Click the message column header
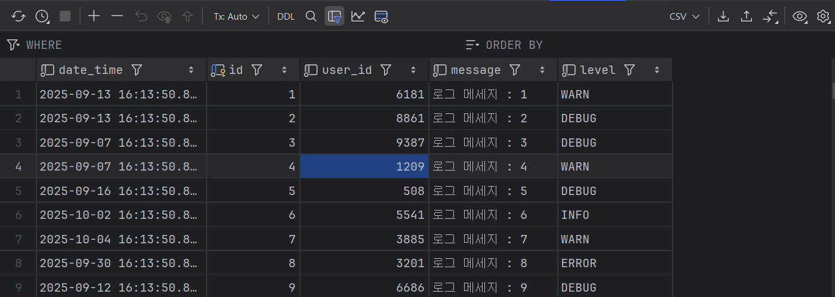This screenshot has height=297, width=835. coord(475,70)
